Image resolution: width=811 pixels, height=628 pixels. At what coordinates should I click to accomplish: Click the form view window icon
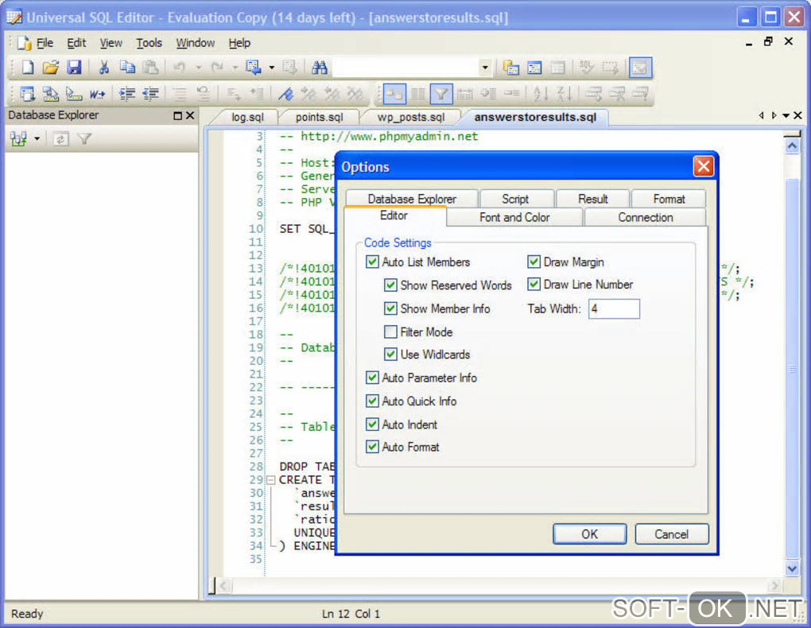(534, 68)
